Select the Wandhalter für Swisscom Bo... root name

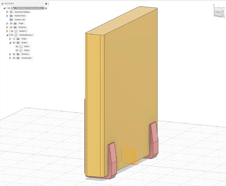point(29,8)
